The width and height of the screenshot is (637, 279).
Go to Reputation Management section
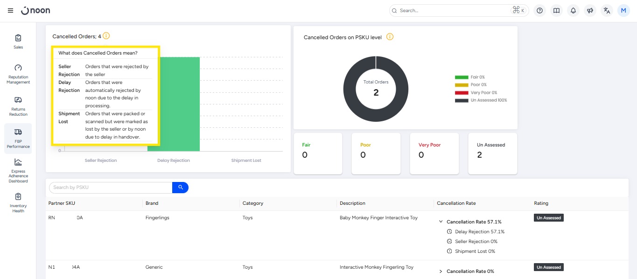(x=18, y=74)
